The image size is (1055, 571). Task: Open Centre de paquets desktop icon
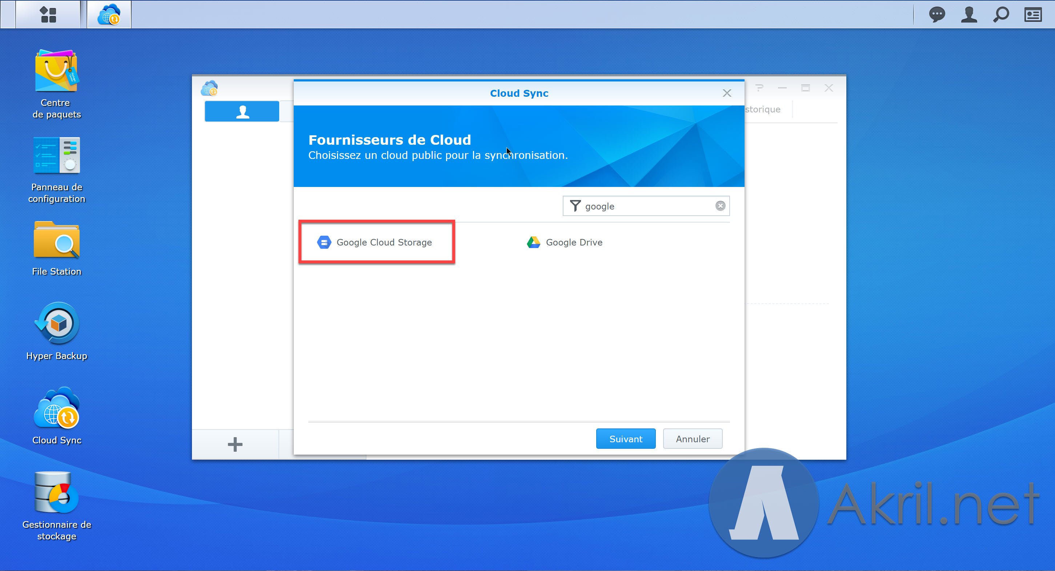tap(56, 84)
